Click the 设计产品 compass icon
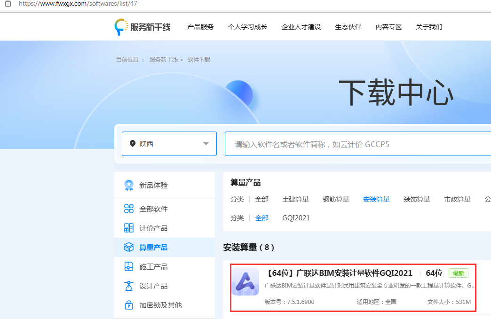 (x=129, y=286)
